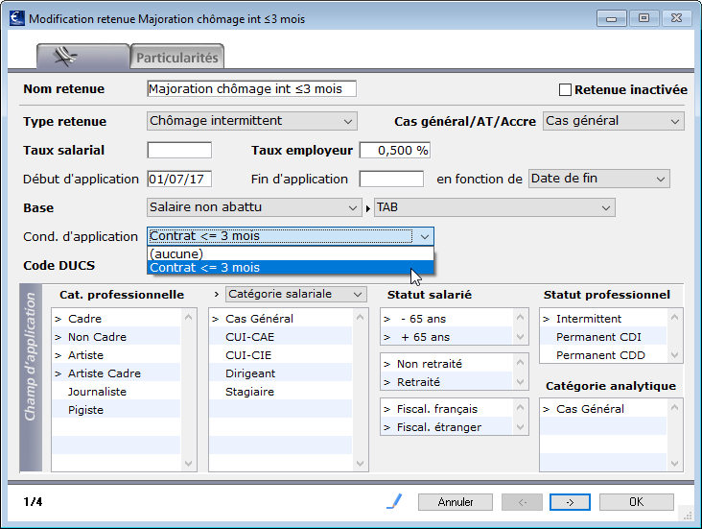Open the Type retenue dropdown
702x529 pixels.
coord(251,121)
